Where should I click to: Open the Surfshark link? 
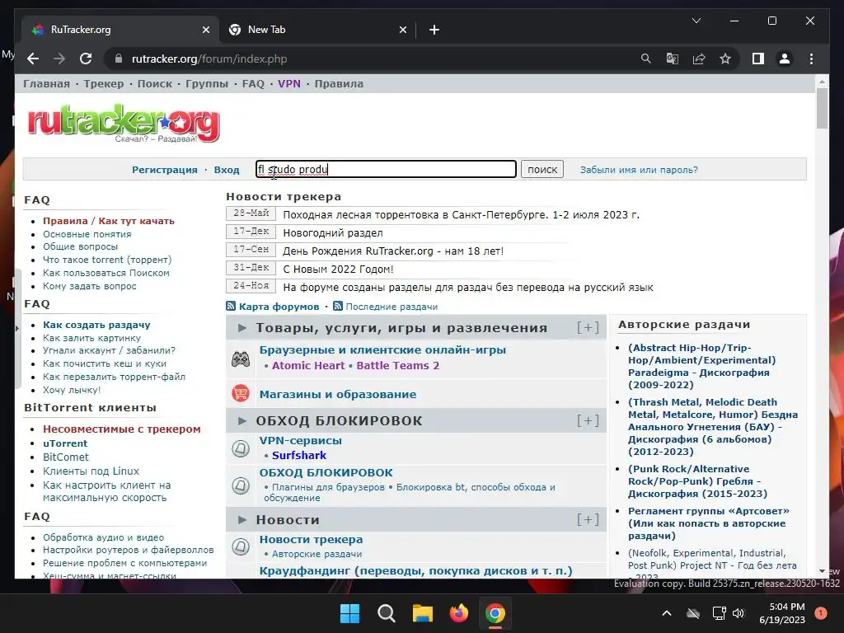(x=298, y=455)
